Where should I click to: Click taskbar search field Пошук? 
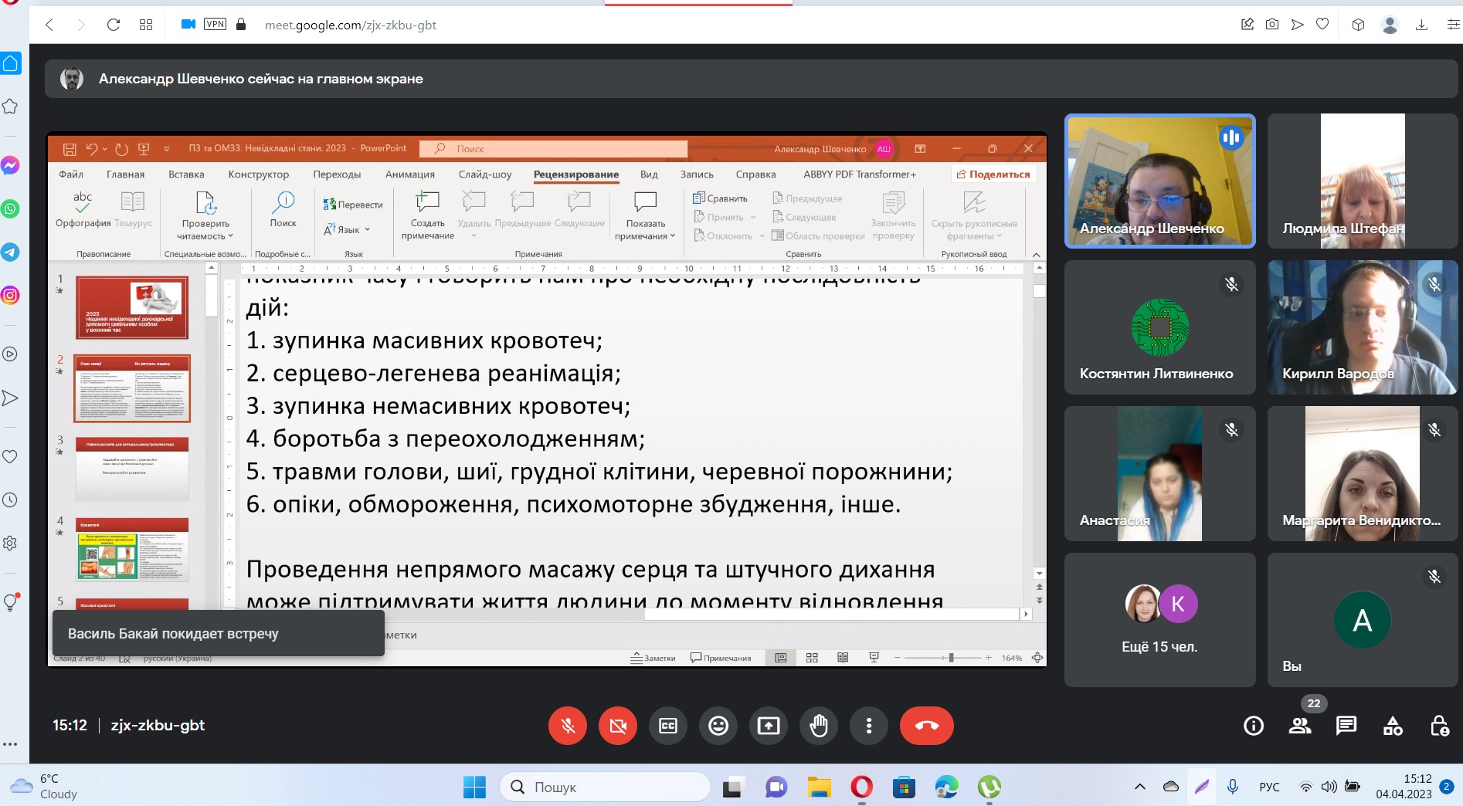pyautogui.click(x=606, y=787)
